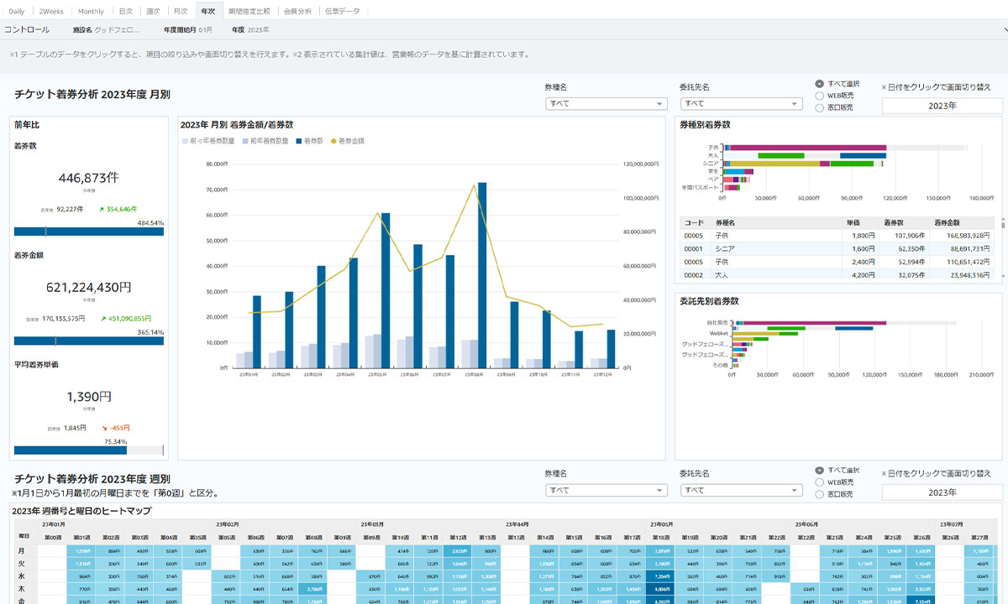Open the 施設名 control
1008x604 pixels.
105,30
